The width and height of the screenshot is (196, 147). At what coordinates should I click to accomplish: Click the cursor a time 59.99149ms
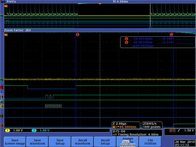point(143,39)
